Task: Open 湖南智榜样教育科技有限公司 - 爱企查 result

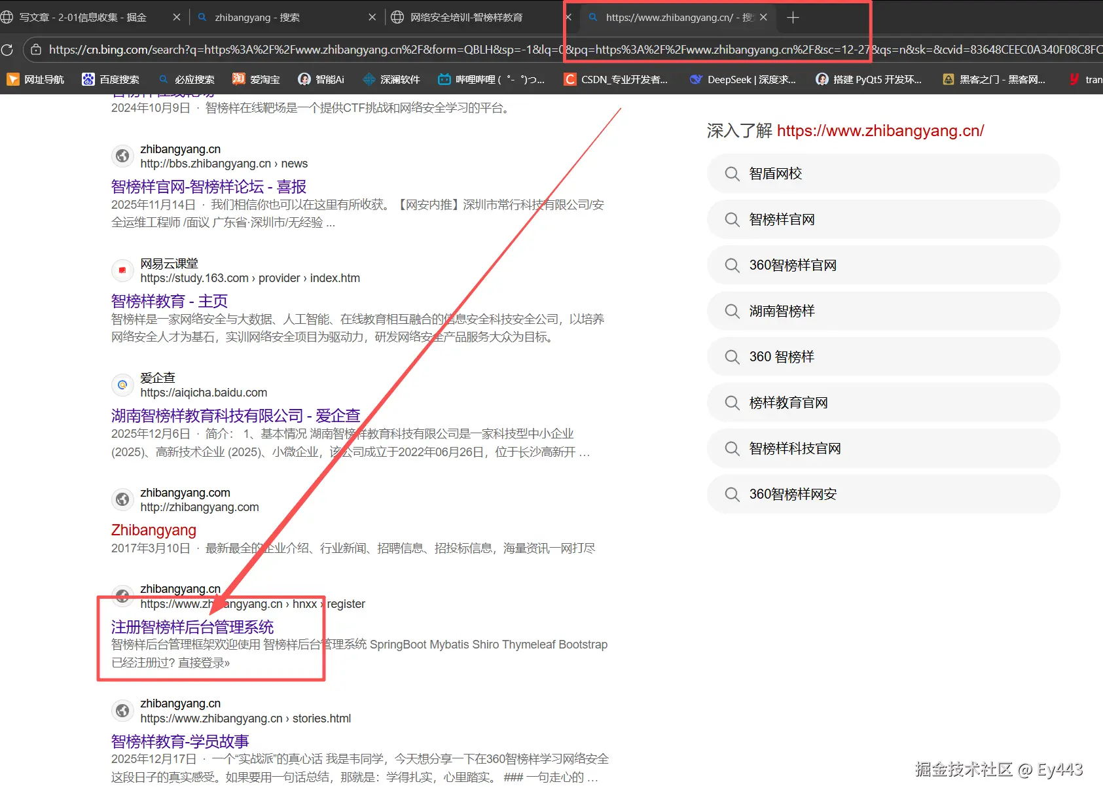Action: click(x=236, y=416)
